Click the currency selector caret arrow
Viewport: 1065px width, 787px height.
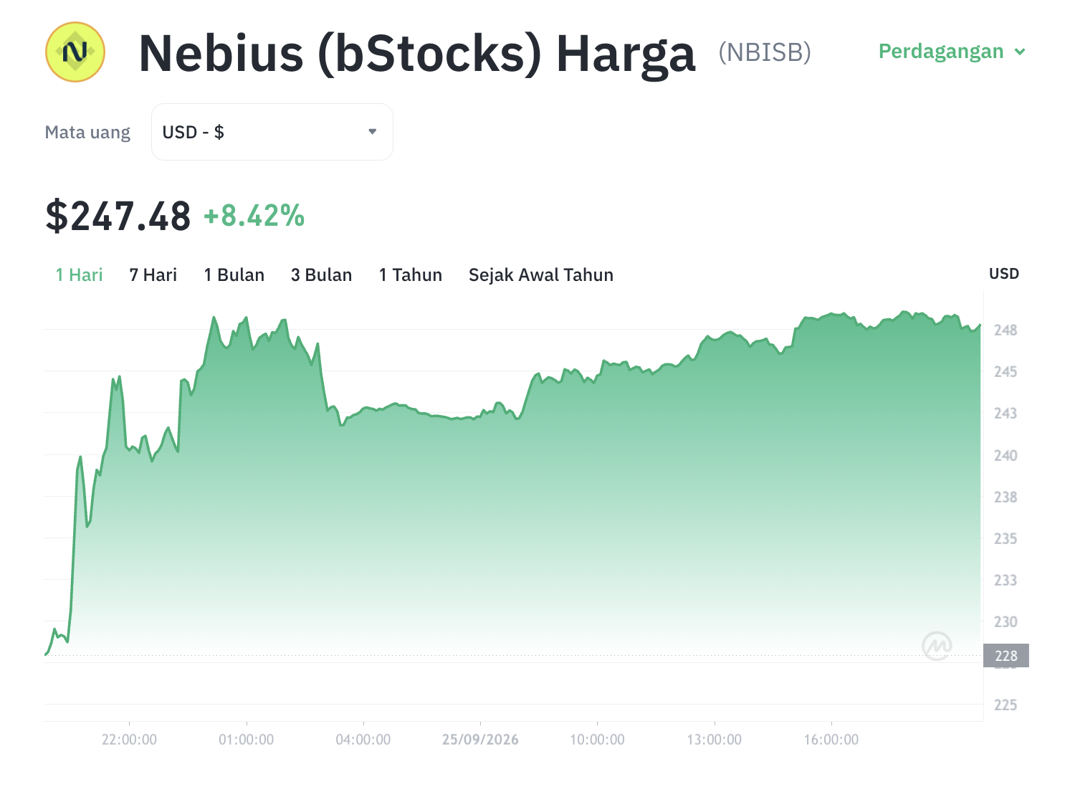click(x=372, y=132)
